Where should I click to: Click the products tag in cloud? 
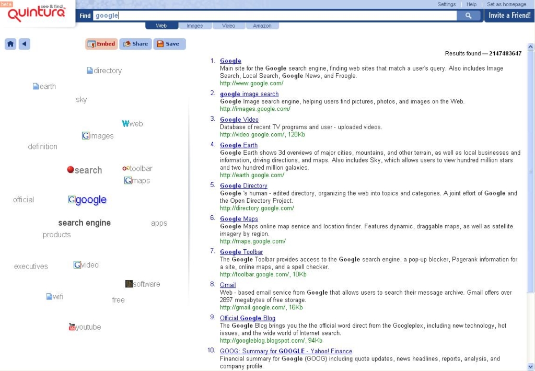tap(56, 235)
